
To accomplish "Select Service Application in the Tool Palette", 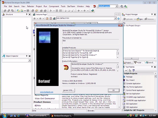I will 133,94.
